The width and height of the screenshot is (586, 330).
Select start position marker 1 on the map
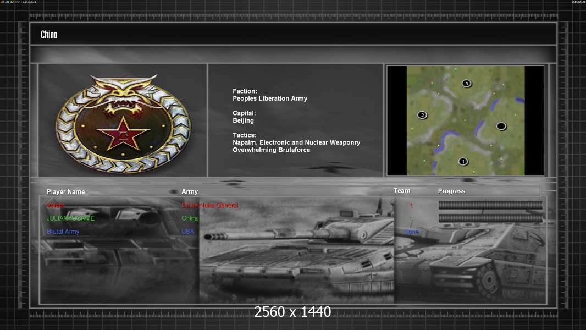(463, 162)
